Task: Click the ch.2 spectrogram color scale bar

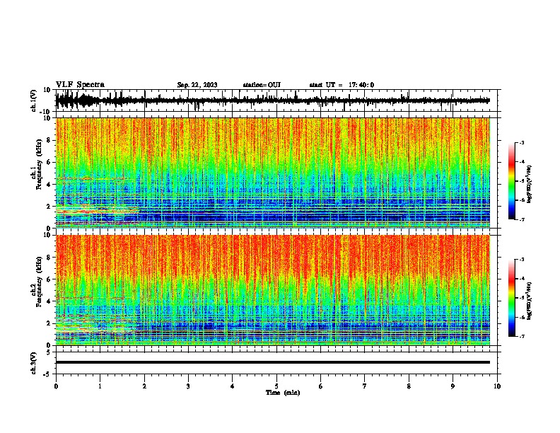Action: [x=511, y=298]
